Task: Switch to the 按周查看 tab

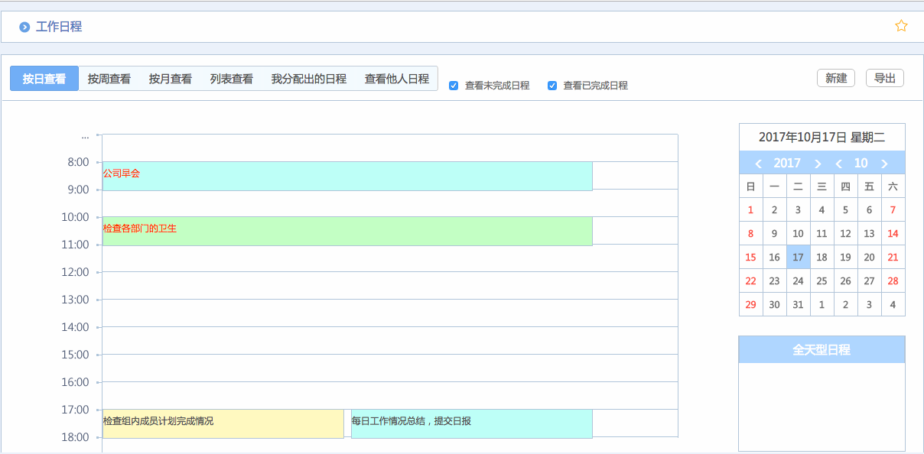Action: 109,78
